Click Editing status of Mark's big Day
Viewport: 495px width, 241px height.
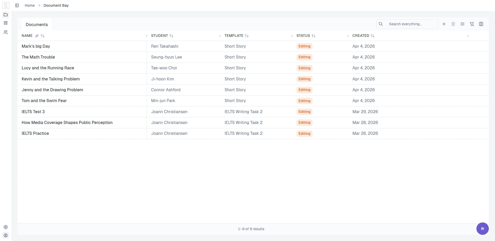click(304, 46)
